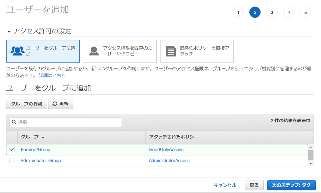Click the single-user silhouette icon for copying permissions

94,51
